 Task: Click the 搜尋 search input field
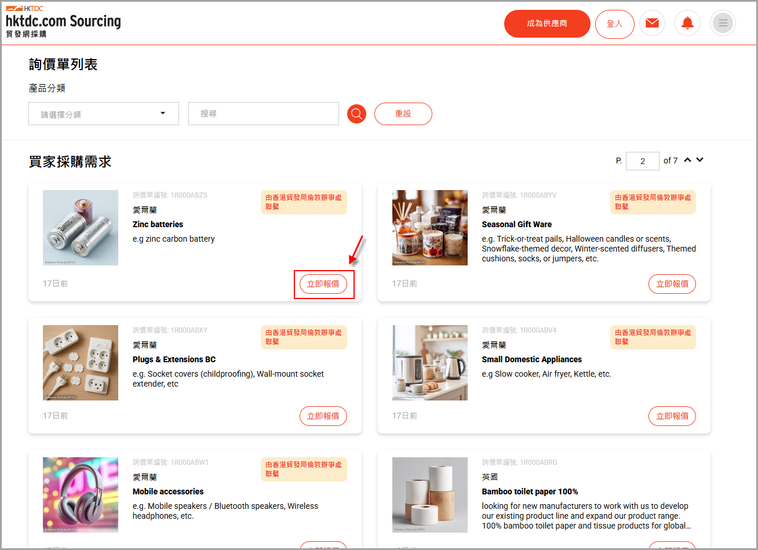tap(264, 114)
